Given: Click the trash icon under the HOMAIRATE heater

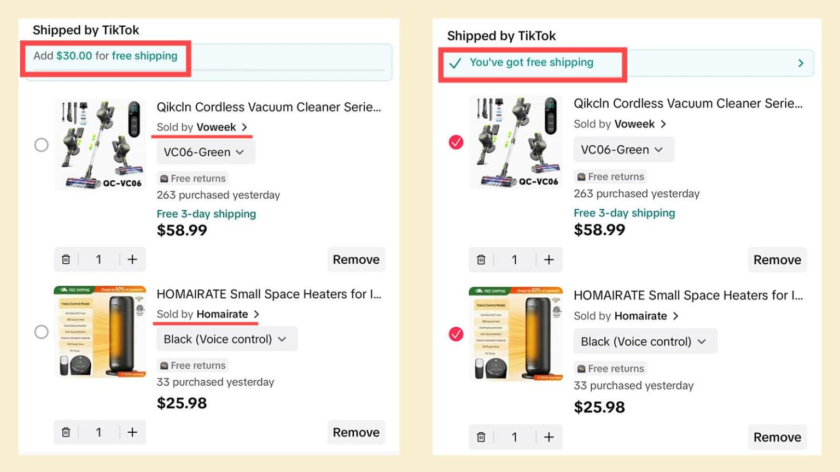Looking at the screenshot, I should pos(66,432).
